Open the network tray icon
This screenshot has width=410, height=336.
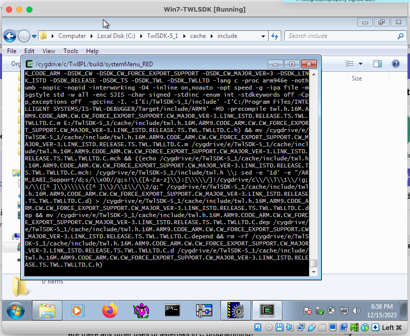[344, 311]
